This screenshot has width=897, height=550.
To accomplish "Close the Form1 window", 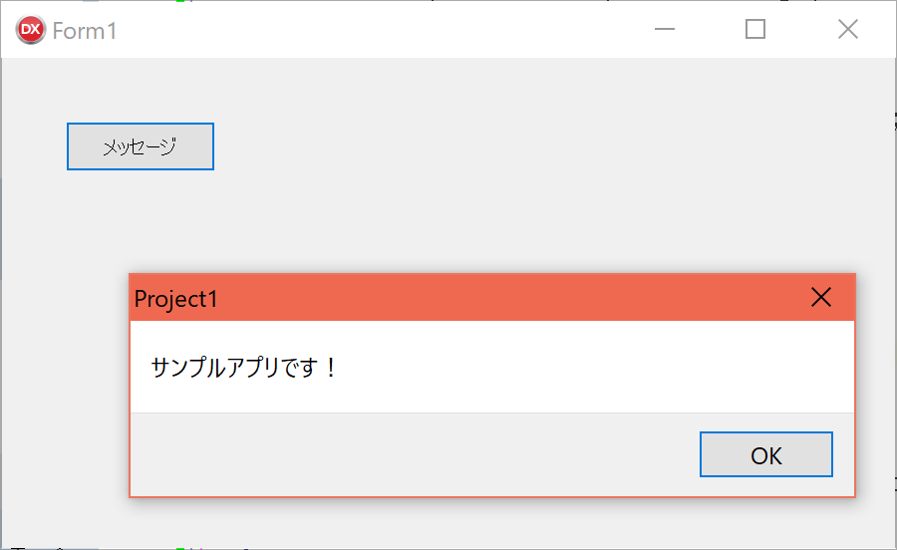I will [848, 29].
